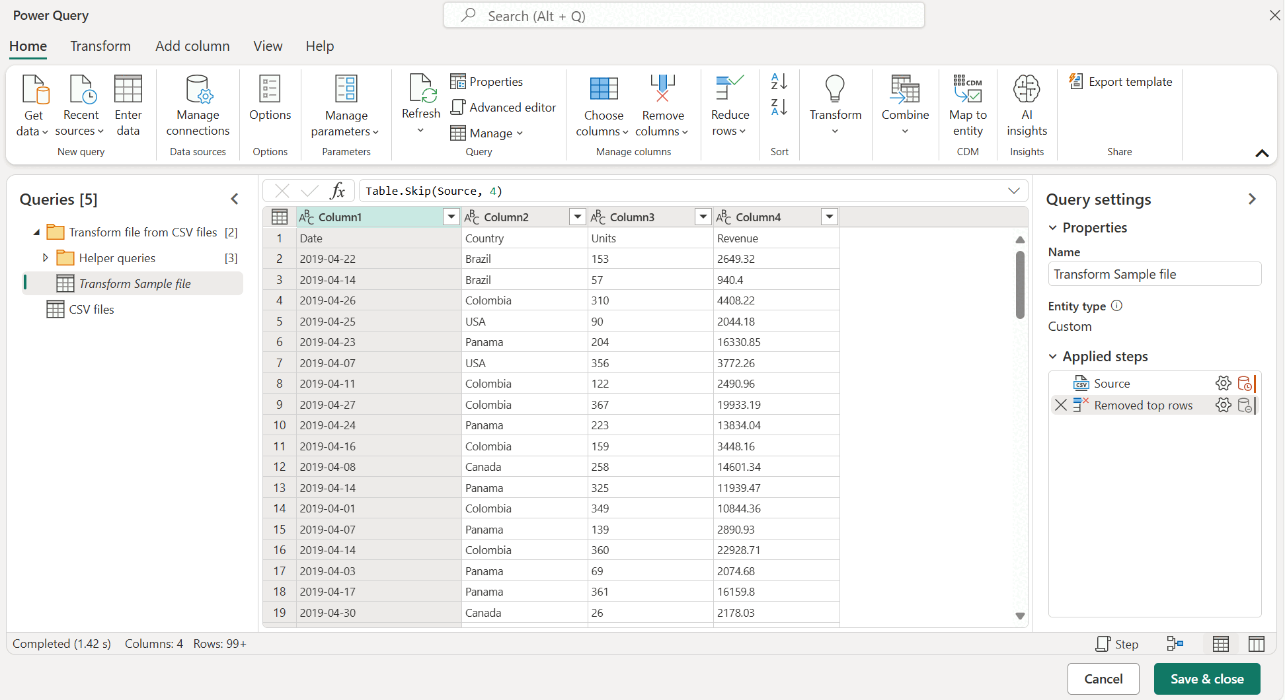Click the data grid vertical scrollbar
The height and width of the screenshot is (700, 1285).
click(x=1020, y=285)
